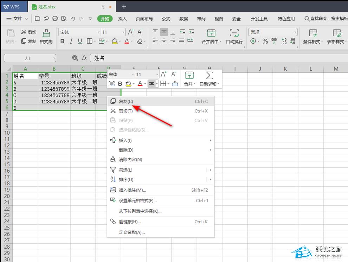Screen dimensions: 348x262
Task: Click increase decimal places icon
Action: coord(284,41)
